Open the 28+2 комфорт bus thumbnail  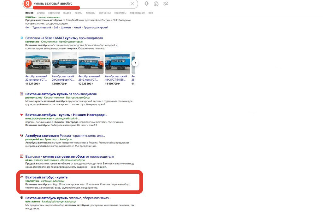[x=64, y=63]
